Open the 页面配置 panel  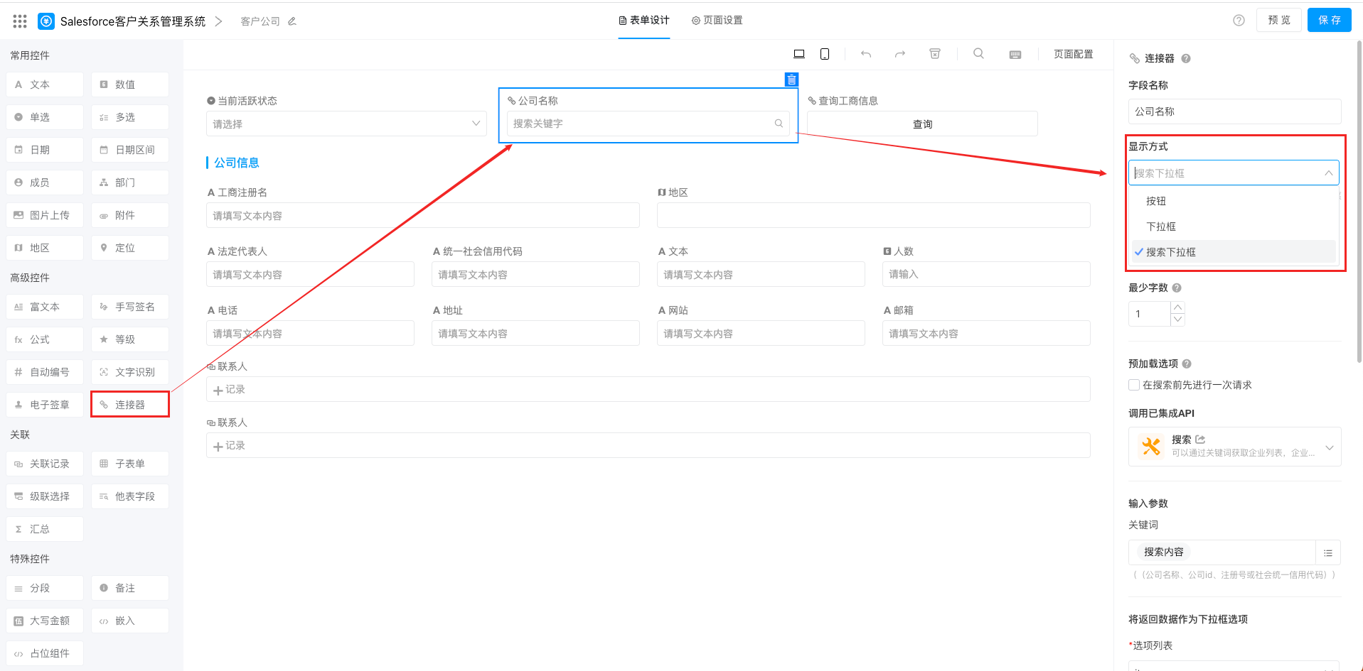pos(1073,53)
